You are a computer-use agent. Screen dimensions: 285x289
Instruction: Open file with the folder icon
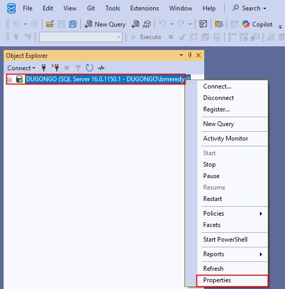[x=50, y=24]
